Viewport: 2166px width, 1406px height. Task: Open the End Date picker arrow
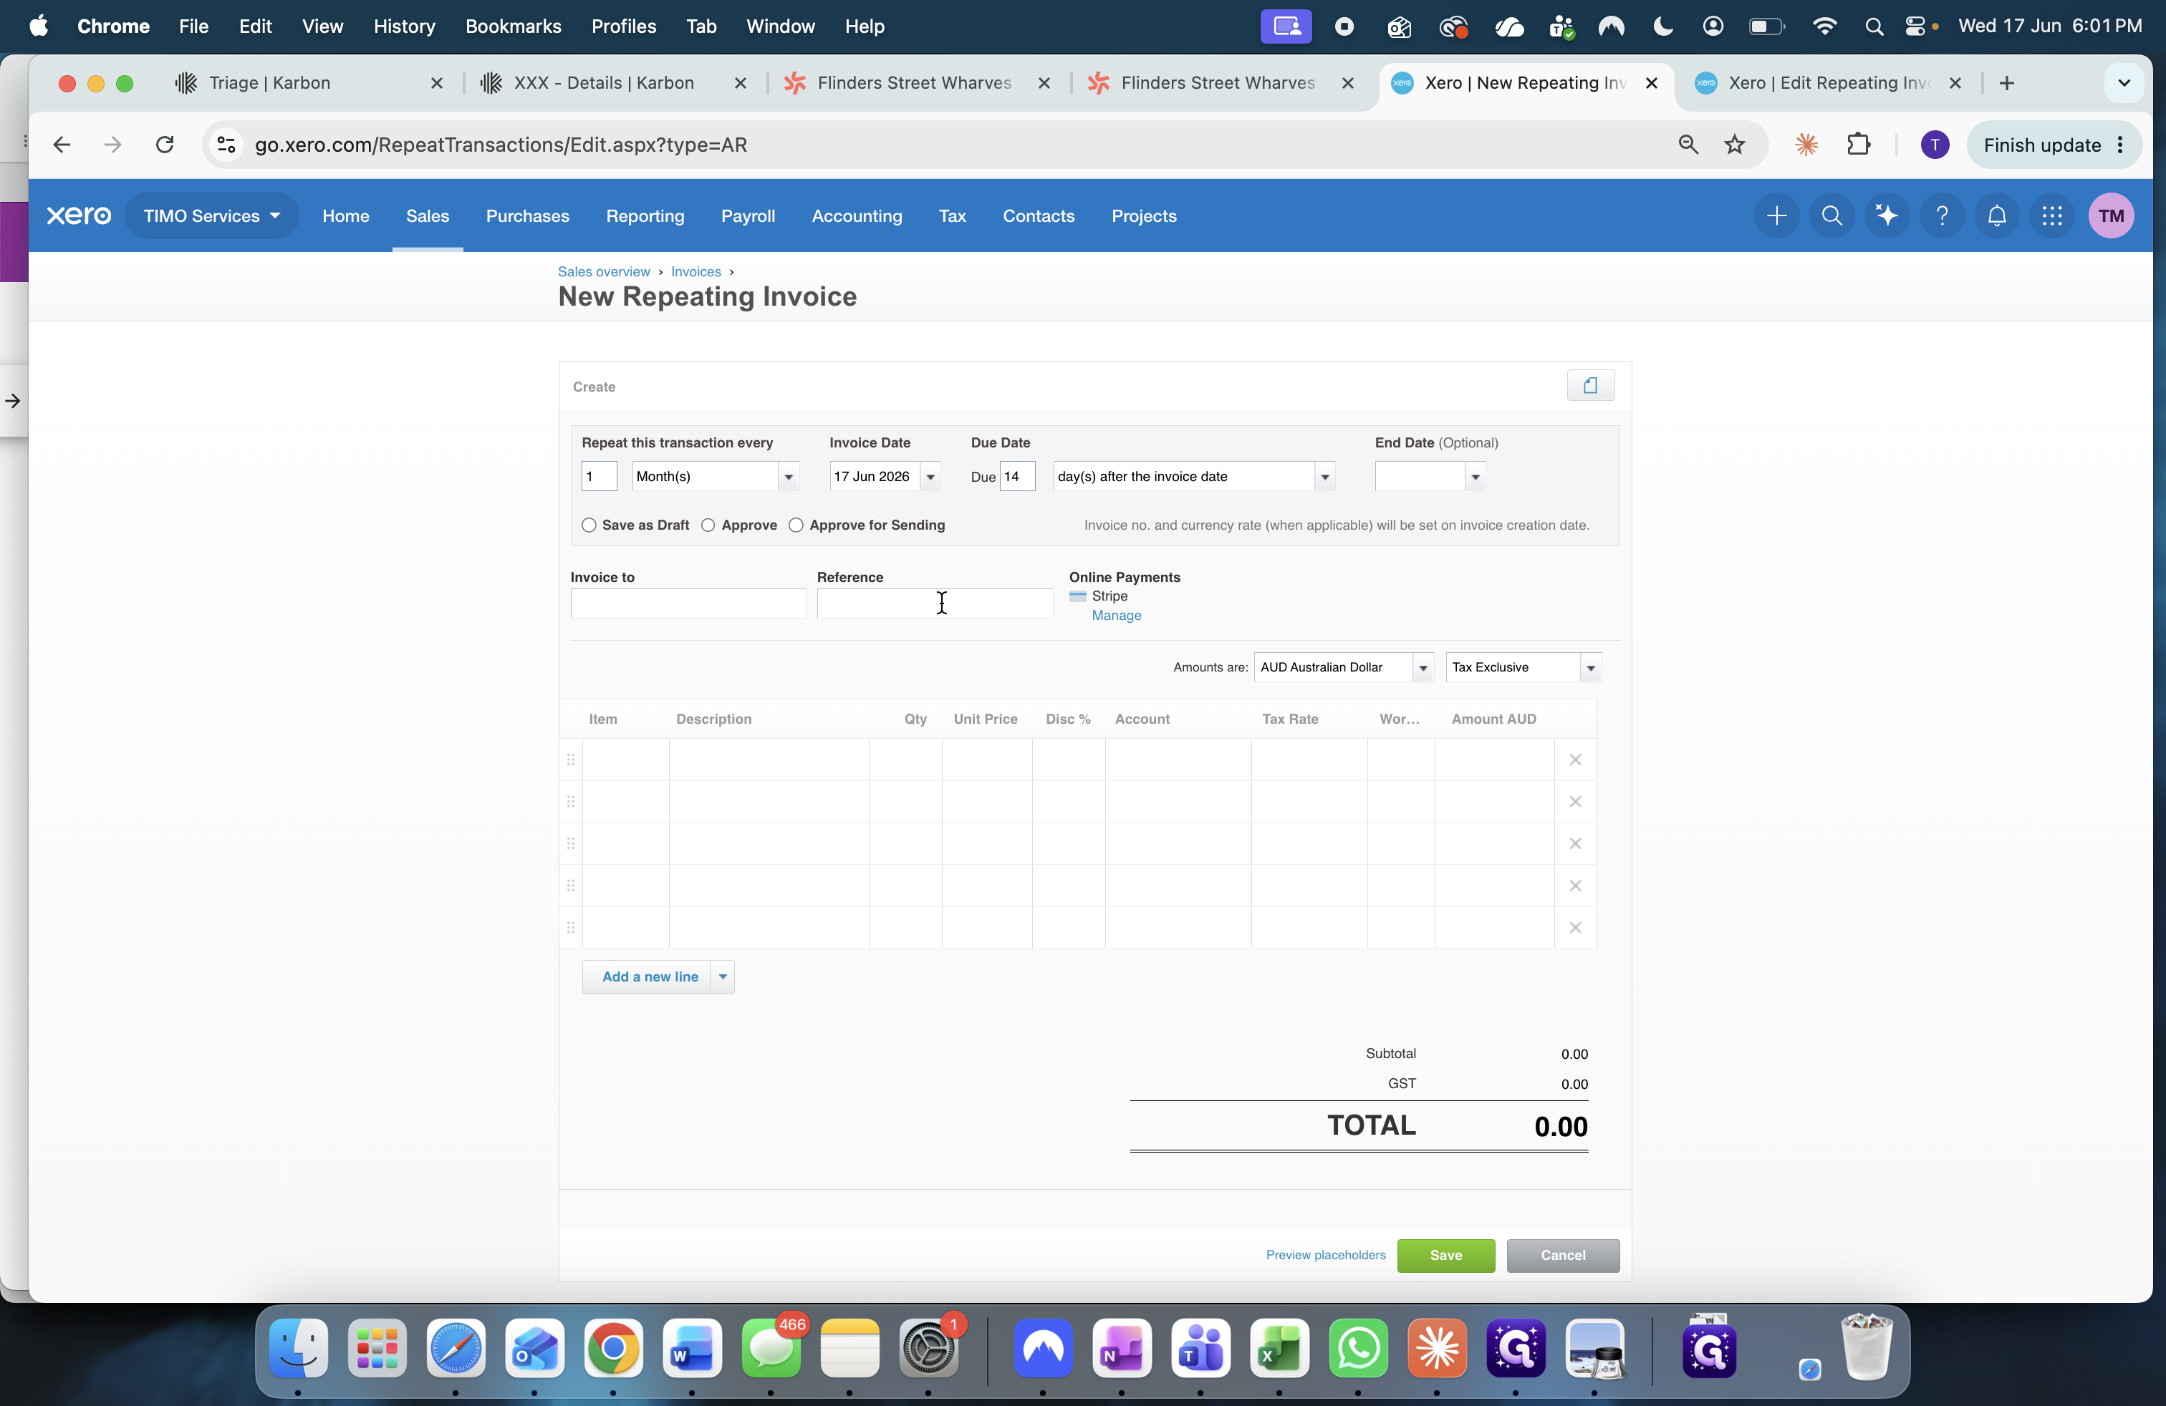1476,477
